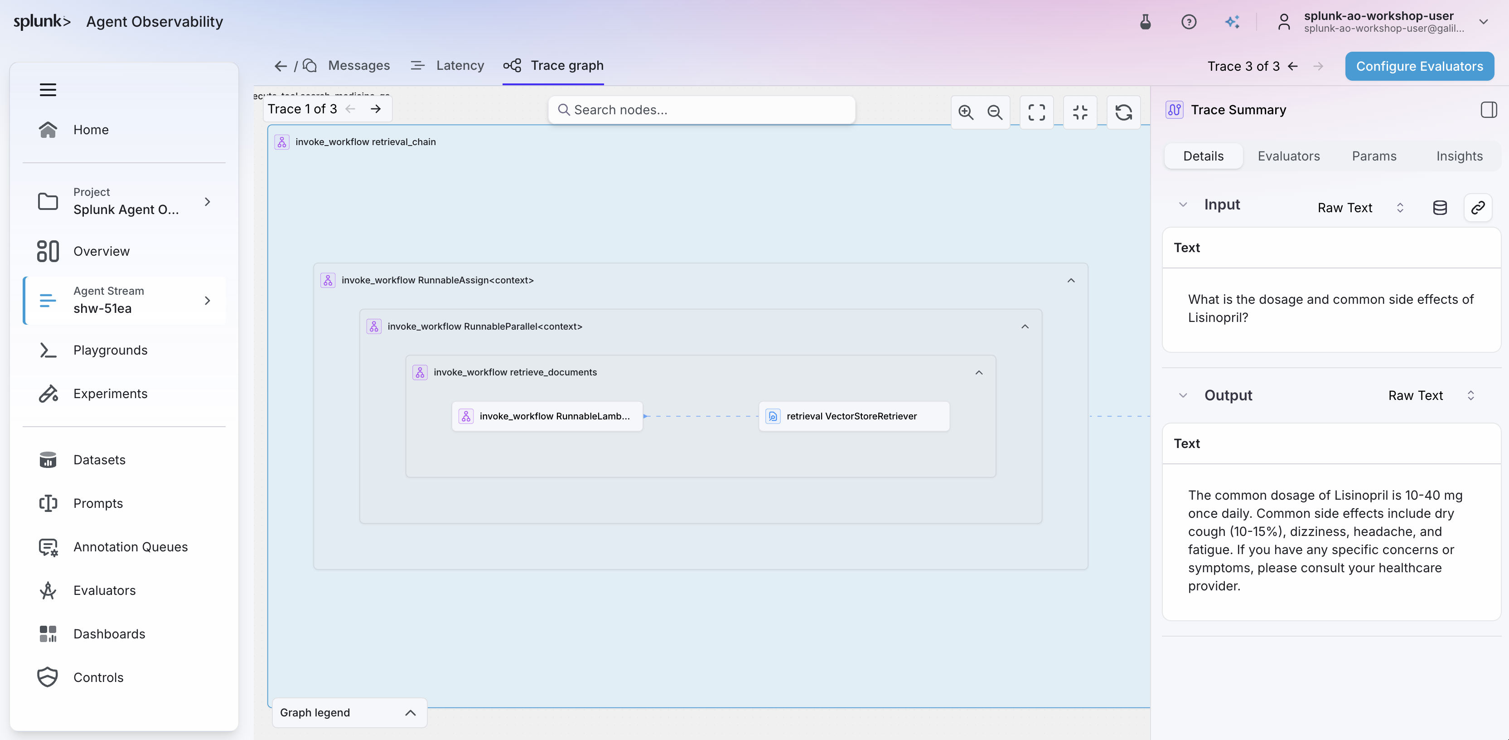1509x740 pixels.
Task: Click Configure Evaluators button
Action: (x=1419, y=66)
